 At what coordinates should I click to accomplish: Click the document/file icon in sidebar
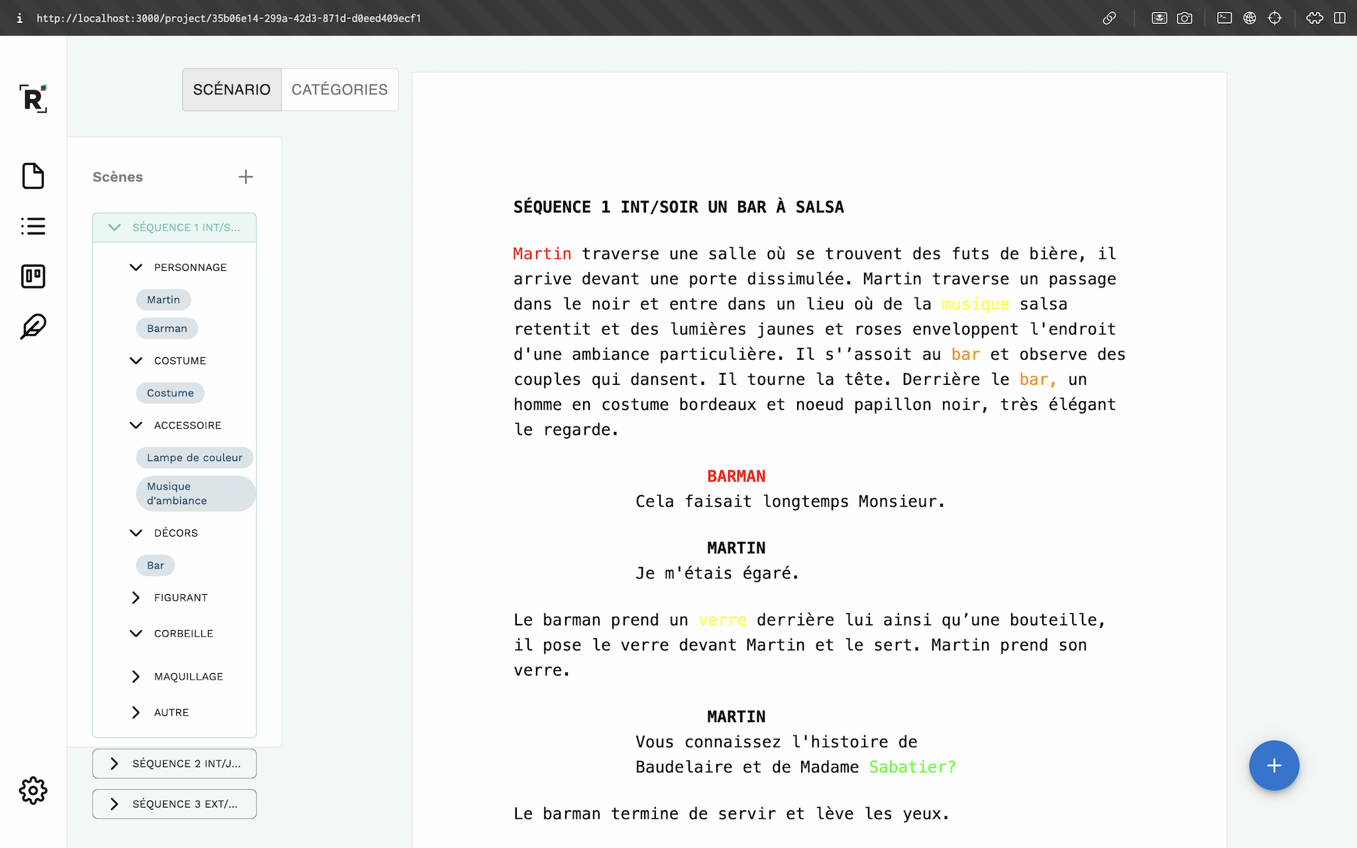coord(33,177)
